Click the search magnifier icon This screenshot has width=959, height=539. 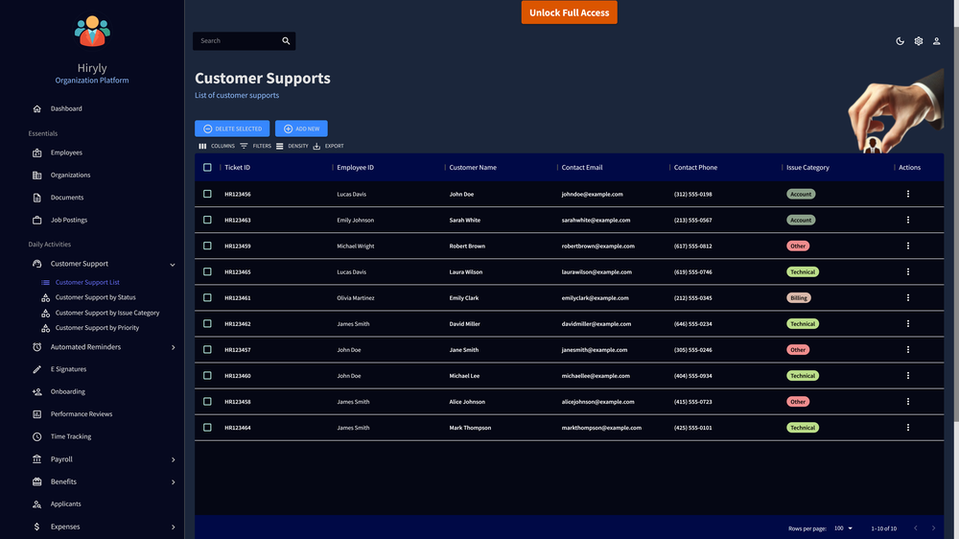pyautogui.click(x=286, y=41)
